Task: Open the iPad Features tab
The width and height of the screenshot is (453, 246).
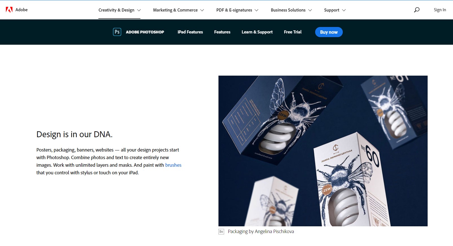Action: pos(190,32)
